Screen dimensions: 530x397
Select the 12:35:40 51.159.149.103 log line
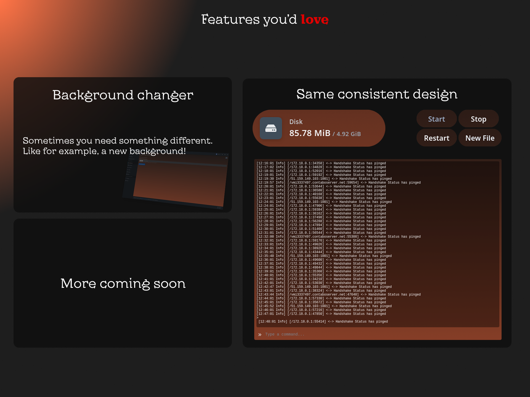[324, 256]
